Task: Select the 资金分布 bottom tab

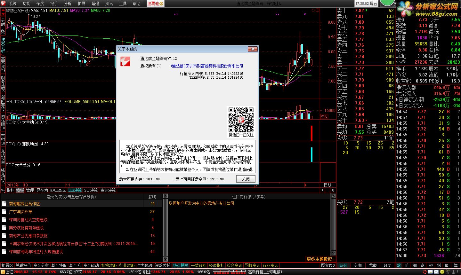Action: [41, 265]
